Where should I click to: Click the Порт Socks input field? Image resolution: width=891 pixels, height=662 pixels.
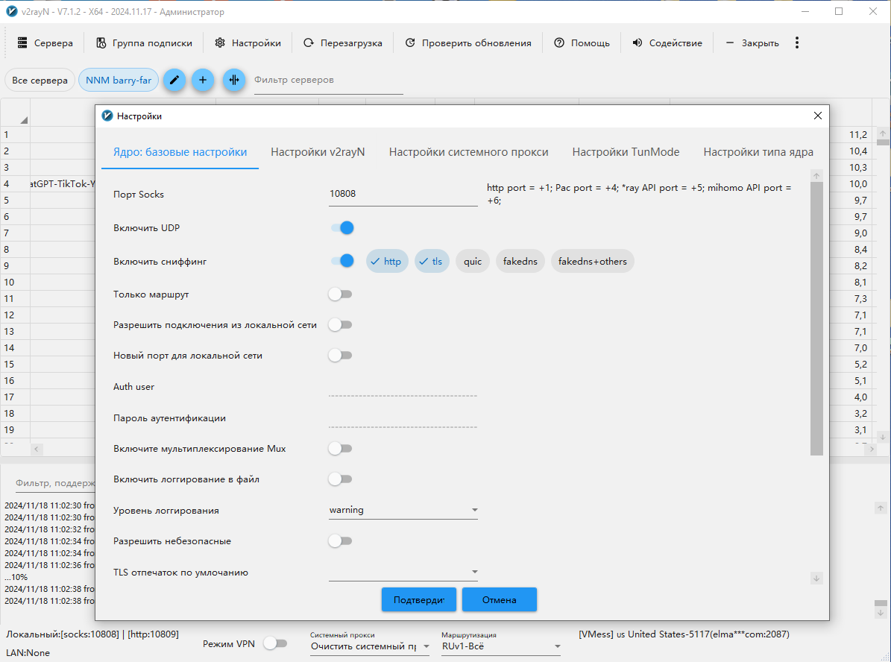click(403, 194)
